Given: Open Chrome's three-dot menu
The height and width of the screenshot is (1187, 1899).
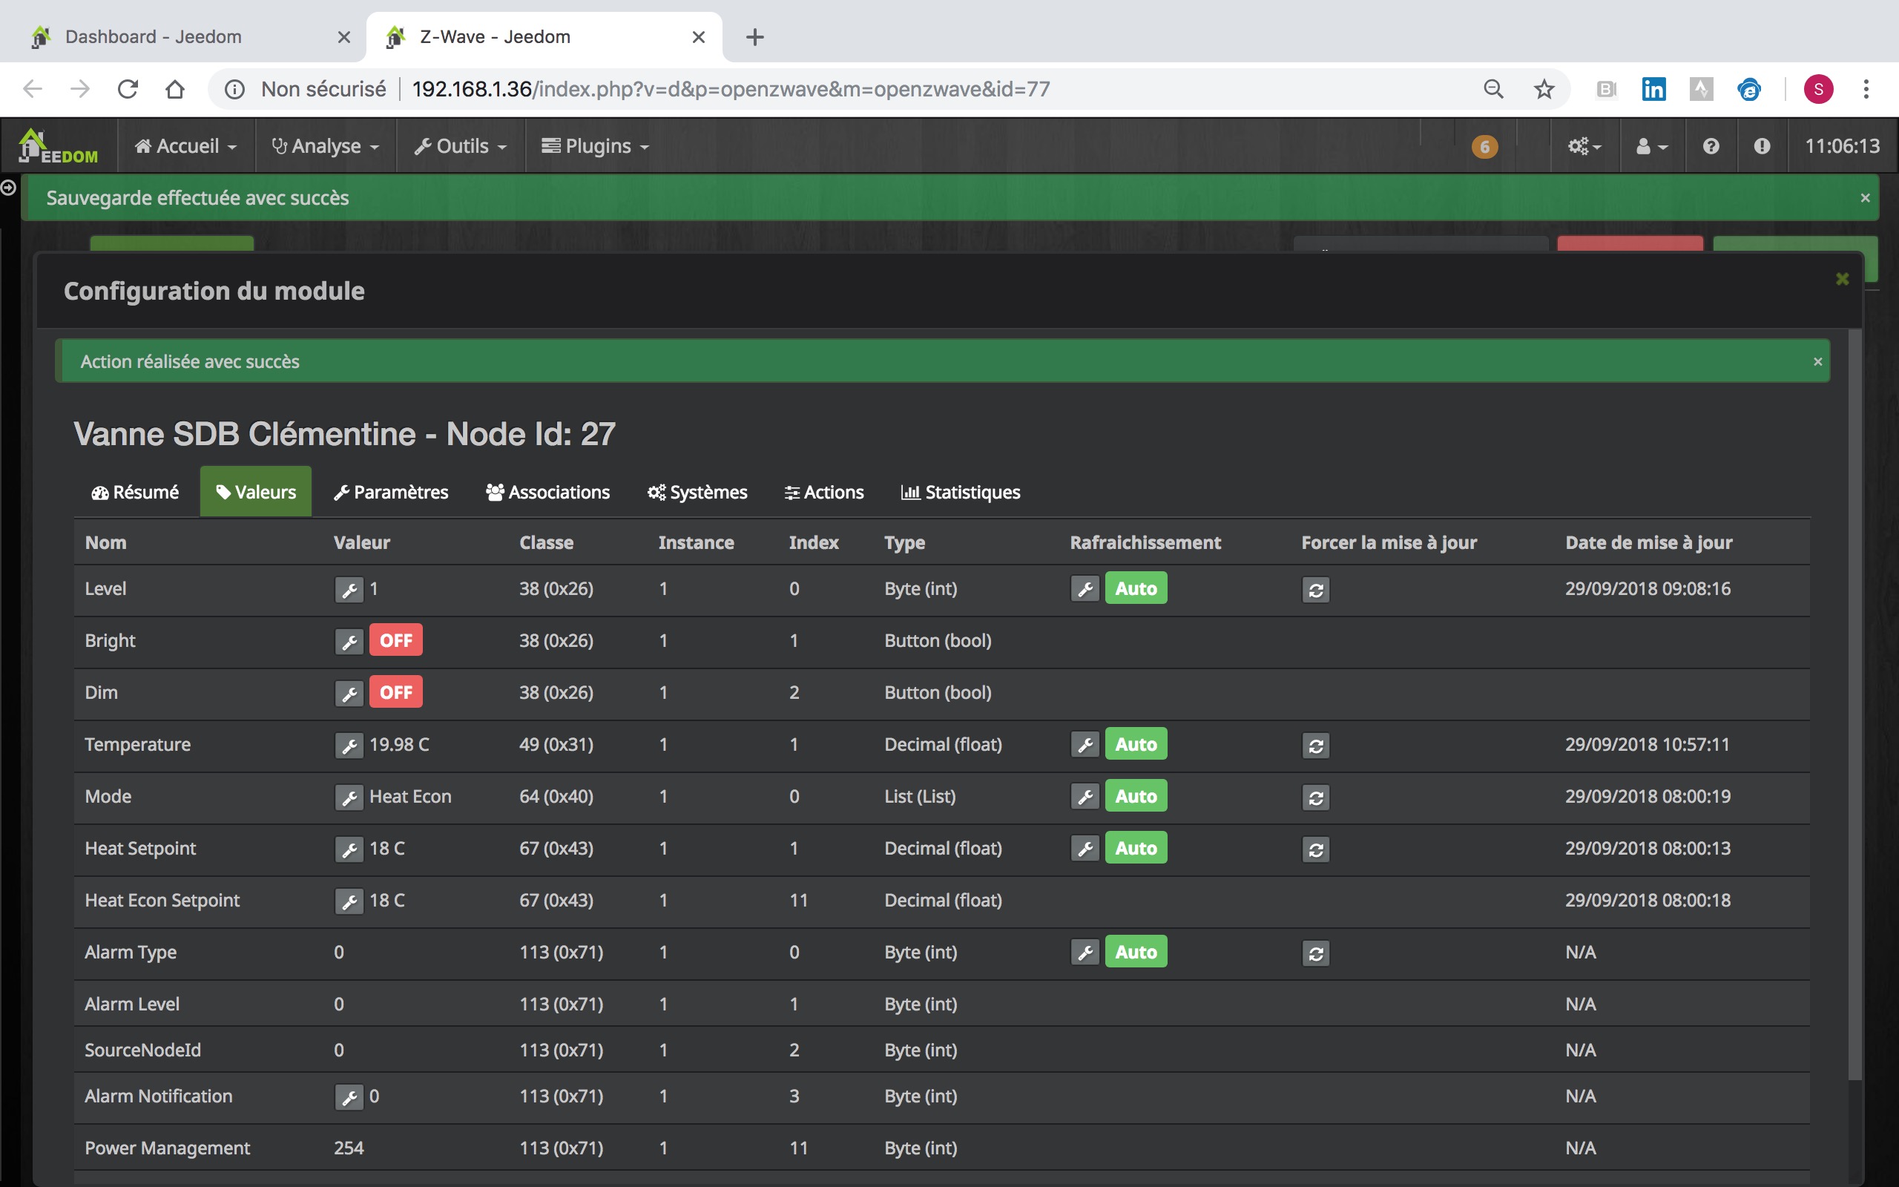Looking at the screenshot, I should click(1866, 89).
